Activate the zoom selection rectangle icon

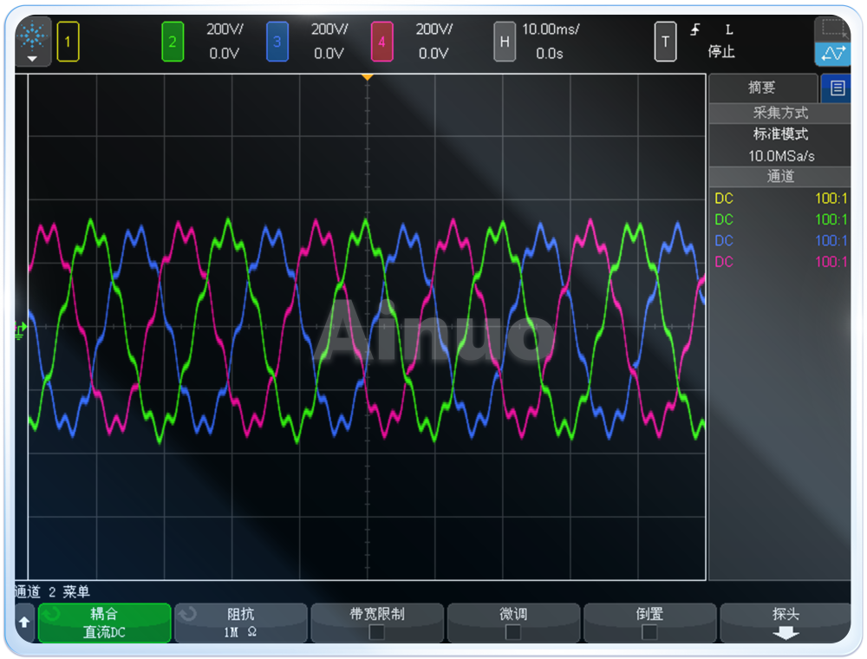(832, 29)
